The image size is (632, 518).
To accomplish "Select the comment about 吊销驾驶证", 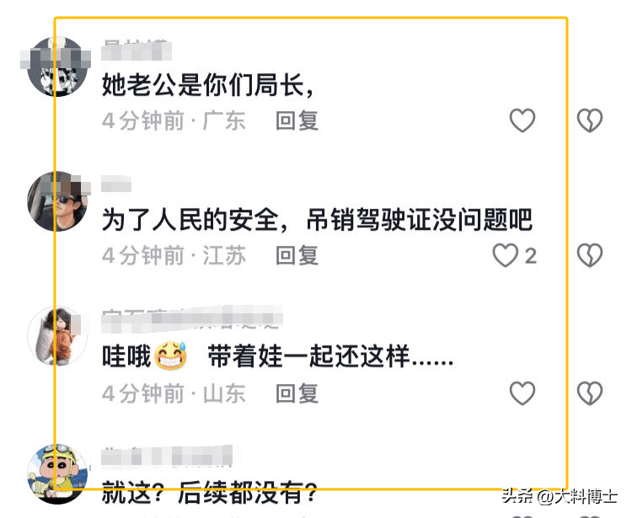I will pos(317,220).
